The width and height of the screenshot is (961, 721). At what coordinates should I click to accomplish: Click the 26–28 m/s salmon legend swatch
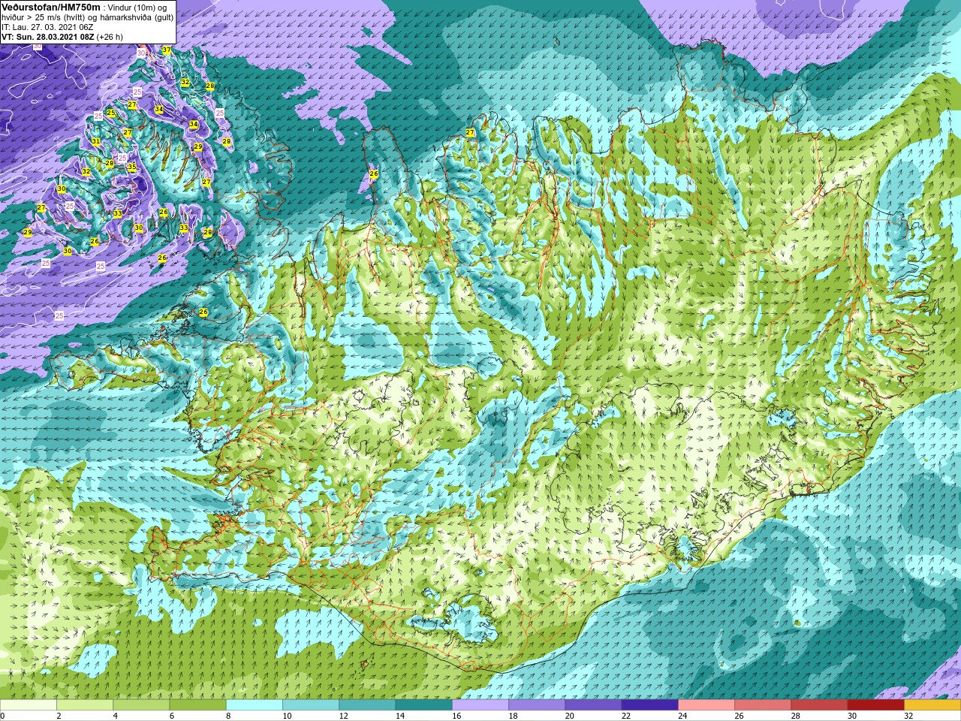tap(763, 706)
